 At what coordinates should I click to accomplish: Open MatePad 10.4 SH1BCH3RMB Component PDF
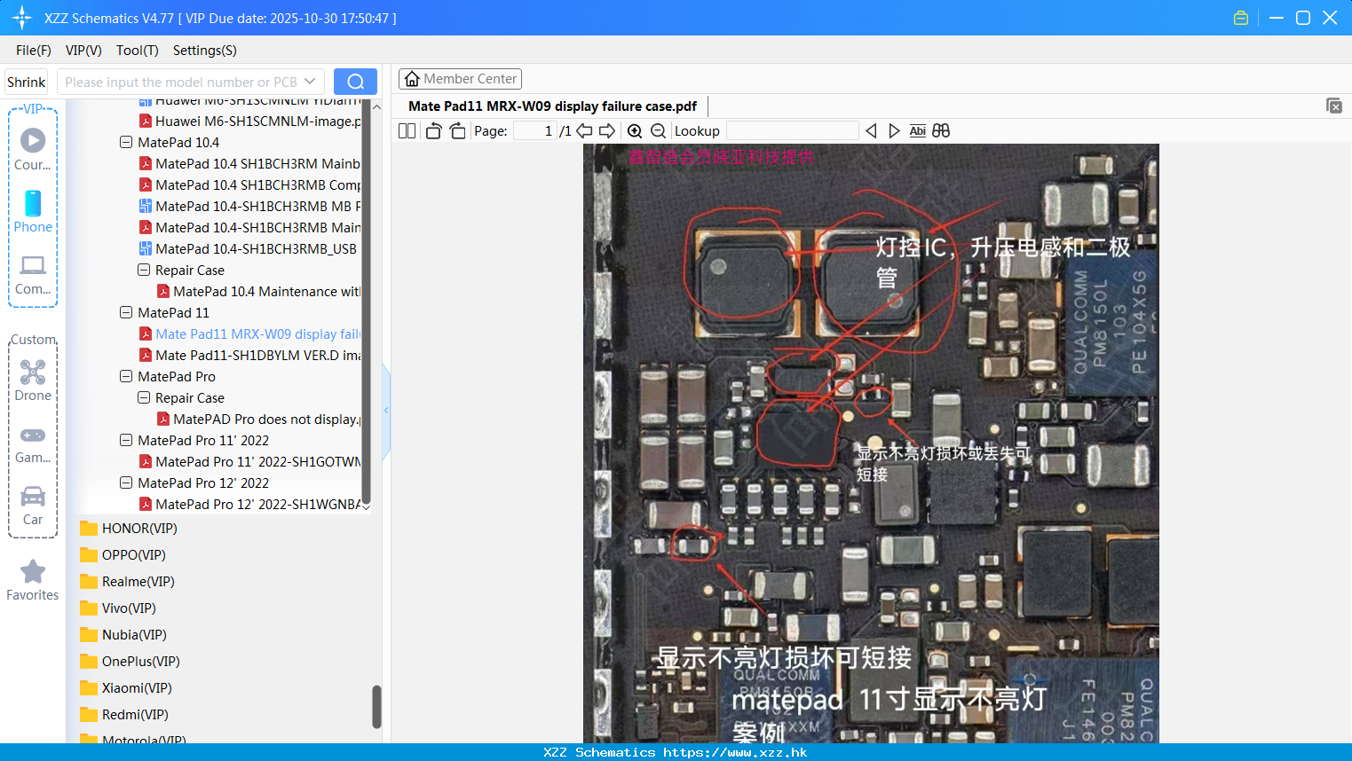249,184
